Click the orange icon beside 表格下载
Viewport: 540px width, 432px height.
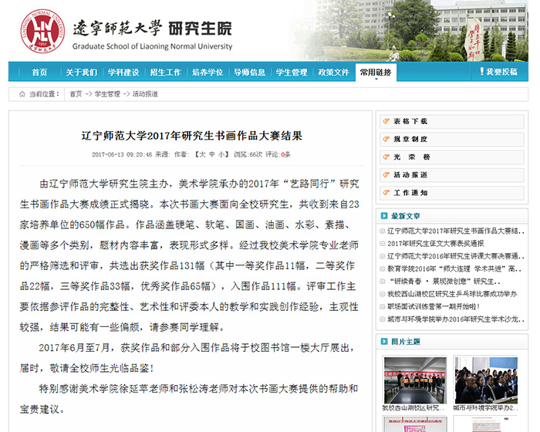385,121
